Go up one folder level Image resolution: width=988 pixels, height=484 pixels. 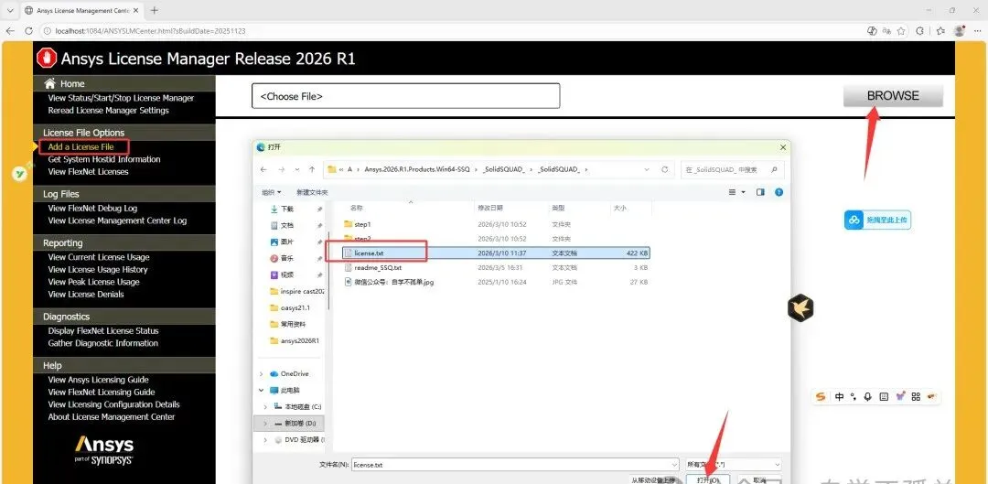point(313,169)
